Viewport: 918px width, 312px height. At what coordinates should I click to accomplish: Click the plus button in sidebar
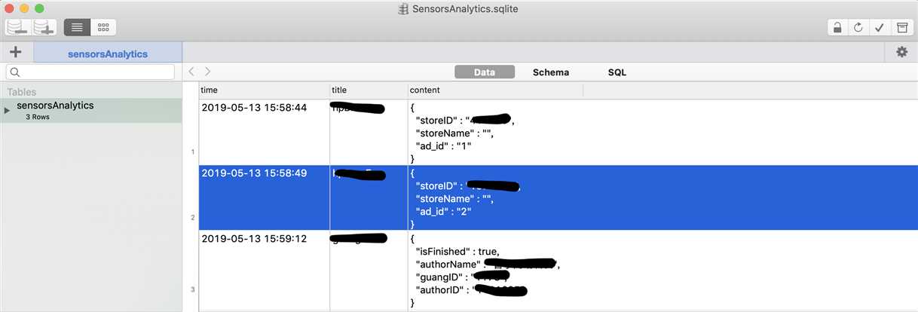(x=16, y=52)
